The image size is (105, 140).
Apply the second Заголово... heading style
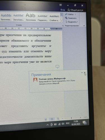tap(18, 17)
